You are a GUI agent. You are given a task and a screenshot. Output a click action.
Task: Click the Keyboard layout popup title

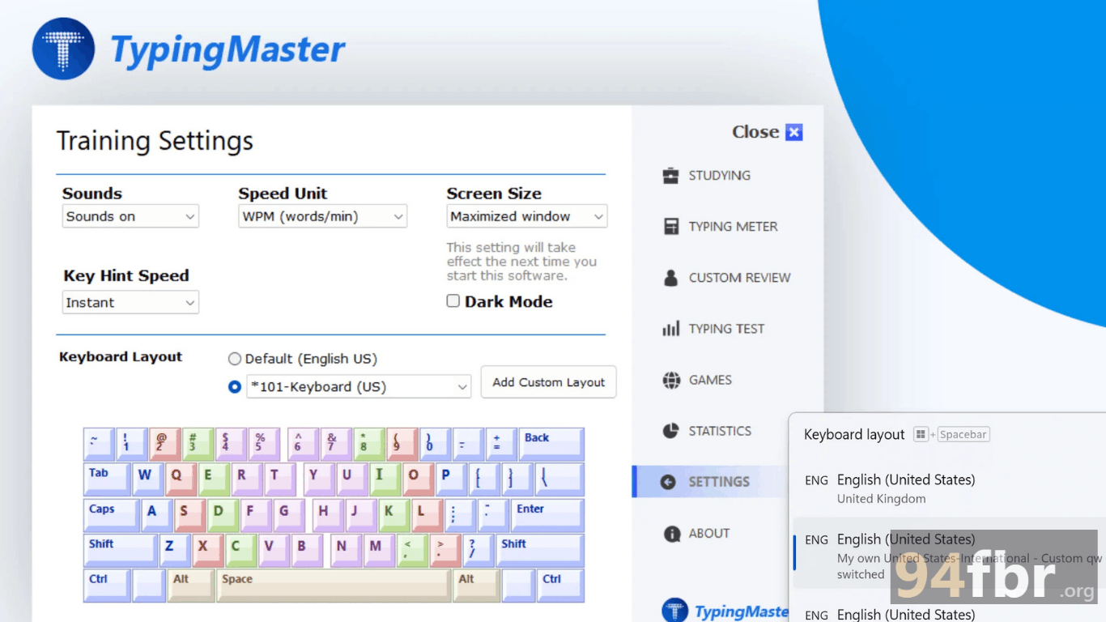tap(854, 435)
